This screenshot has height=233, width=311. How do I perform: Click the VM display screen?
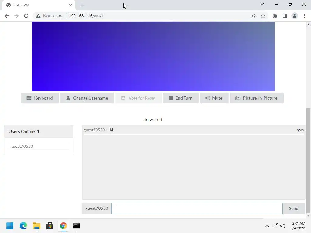pos(153,56)
